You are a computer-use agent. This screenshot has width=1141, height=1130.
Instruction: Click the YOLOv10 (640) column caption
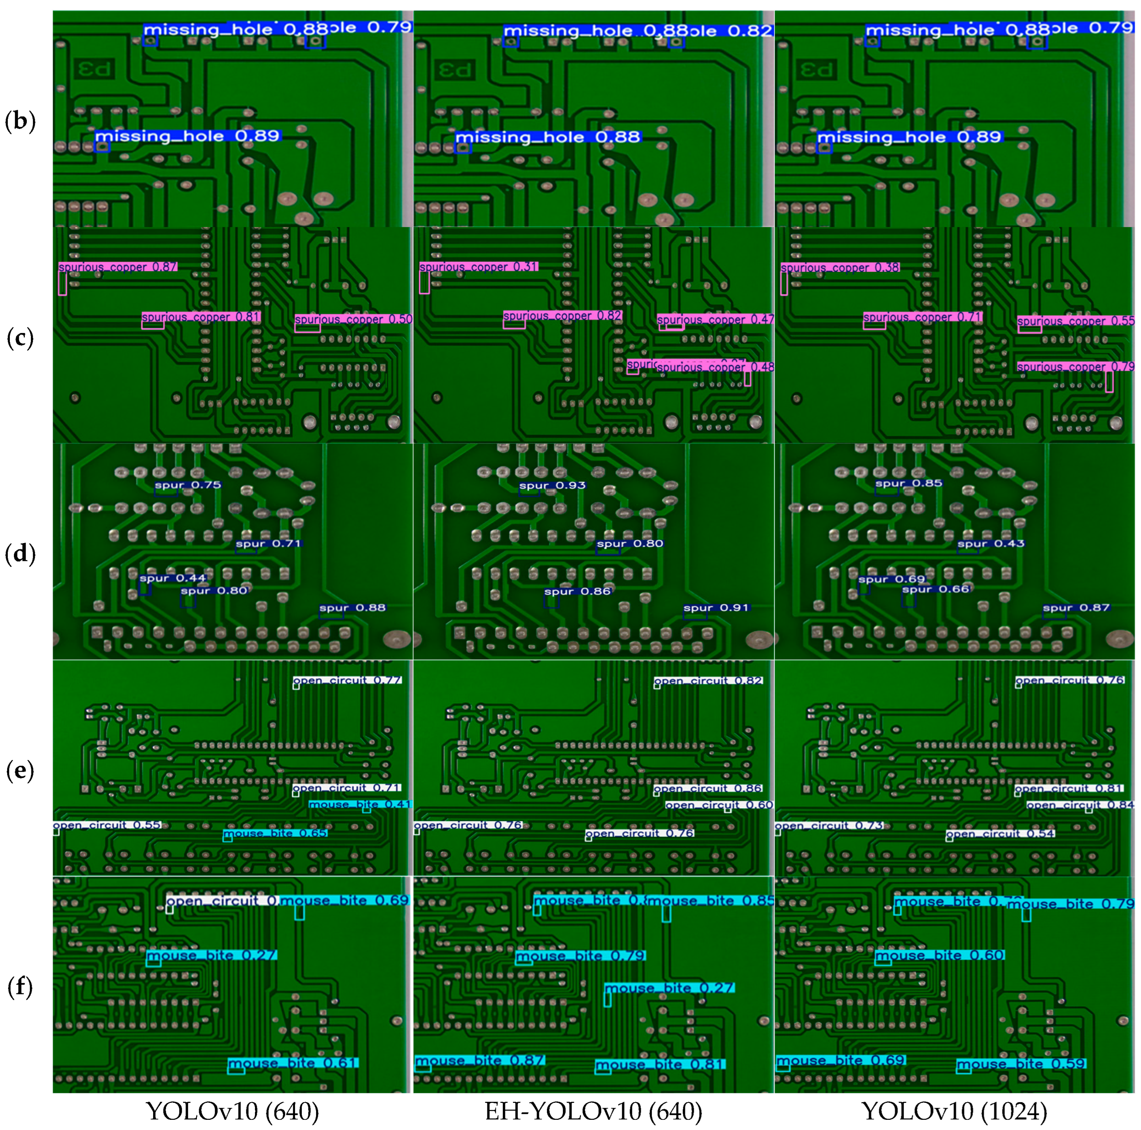(x=233, y=1111)
